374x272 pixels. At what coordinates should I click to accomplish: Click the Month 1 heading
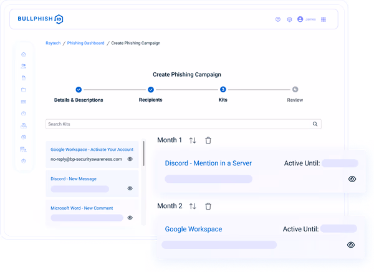click(x=170, y=140)
